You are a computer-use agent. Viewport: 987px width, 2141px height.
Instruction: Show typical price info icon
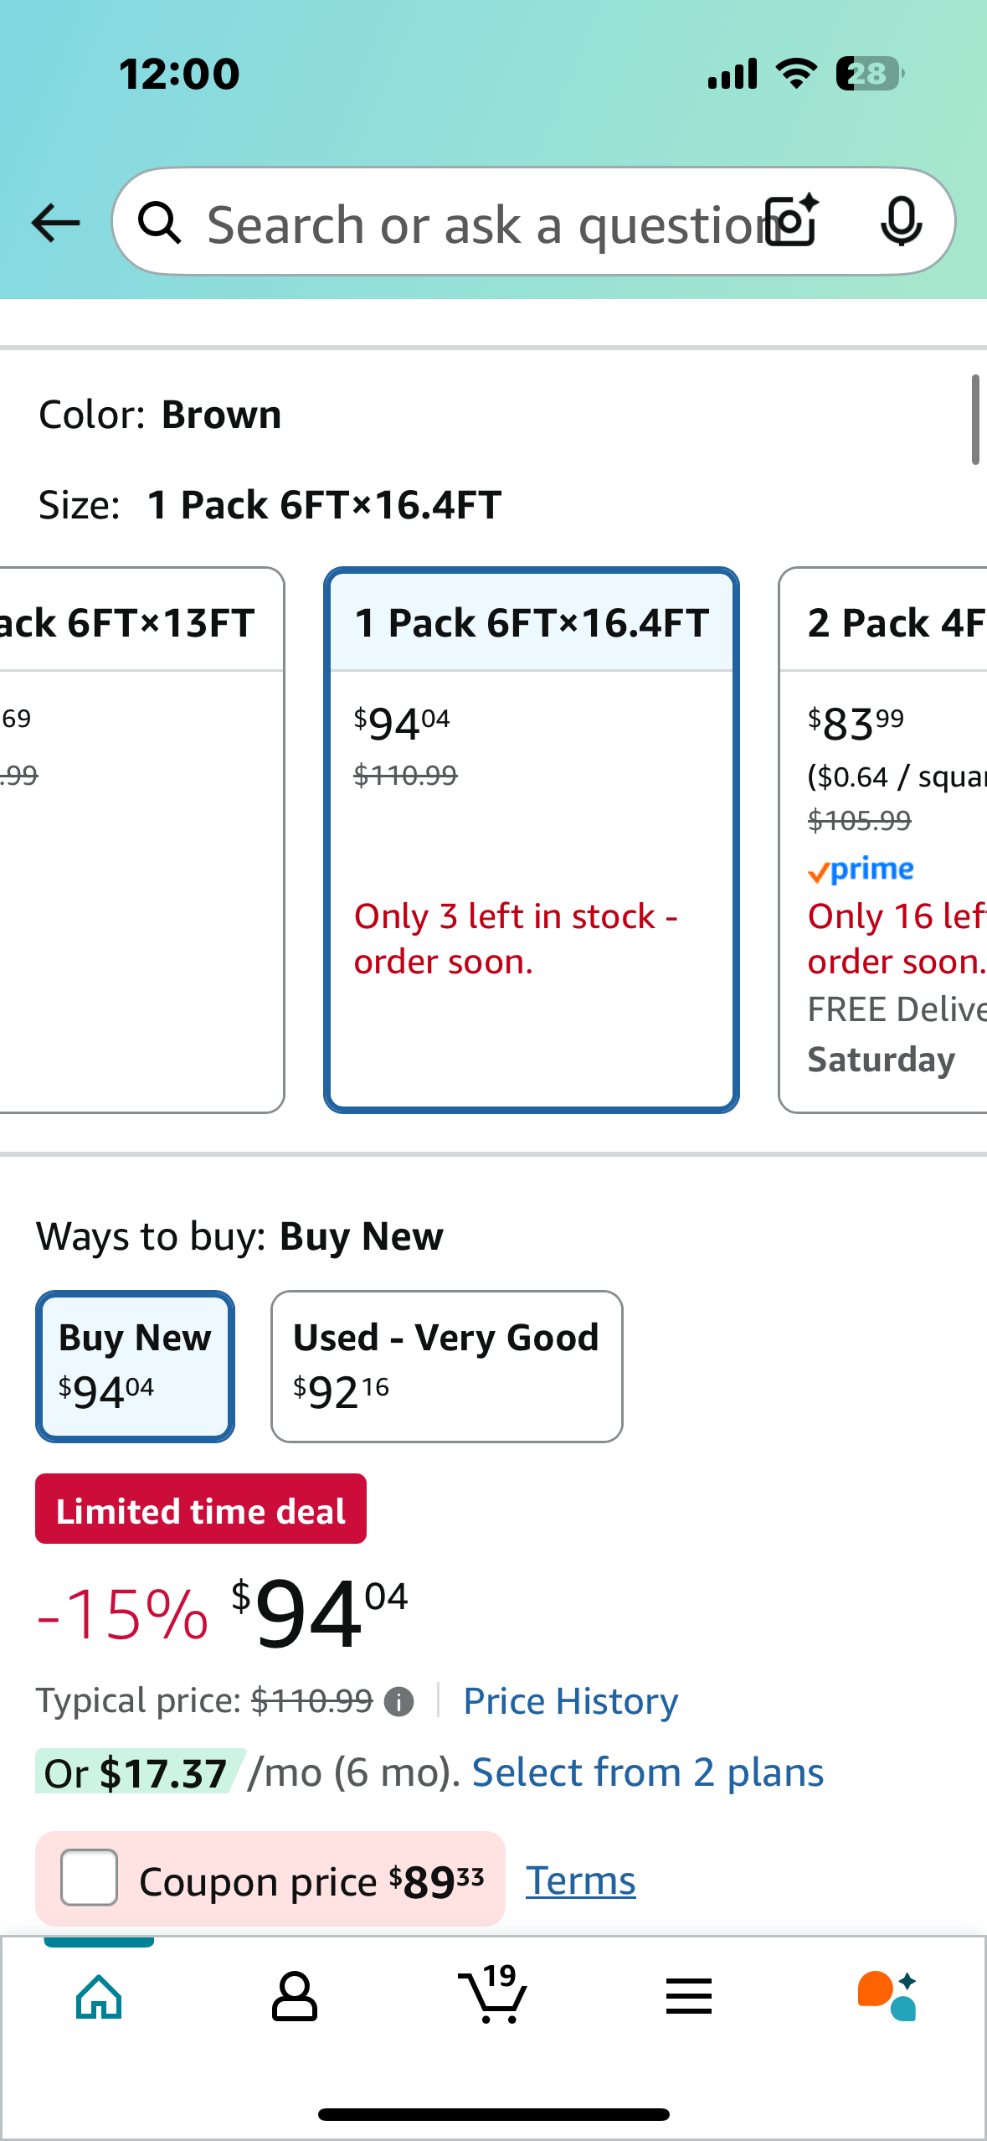(398, 1702)
